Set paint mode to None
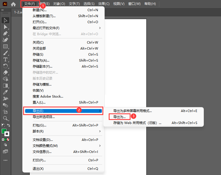The image size is (221, 175). click(8, 140)
